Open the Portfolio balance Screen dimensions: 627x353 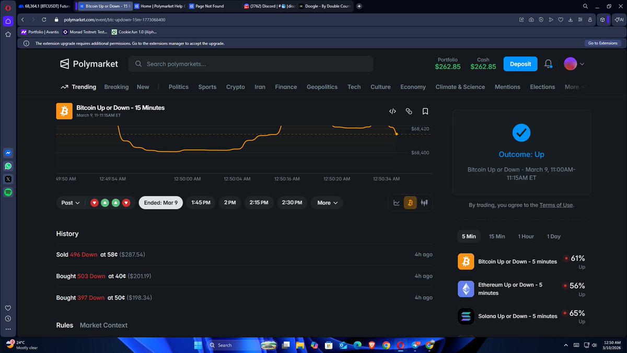448,64
